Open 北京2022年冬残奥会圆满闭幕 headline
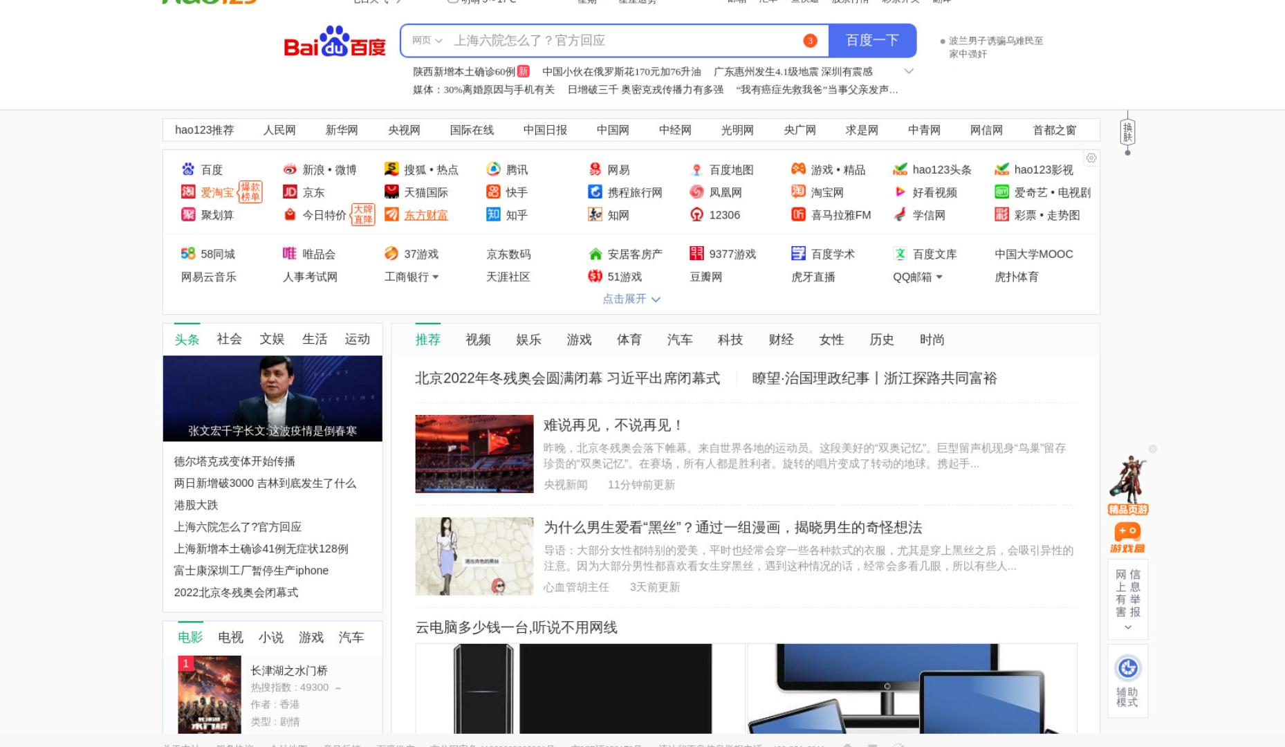This screenshot has height=747, width=1285. click(x=567, y=378)
